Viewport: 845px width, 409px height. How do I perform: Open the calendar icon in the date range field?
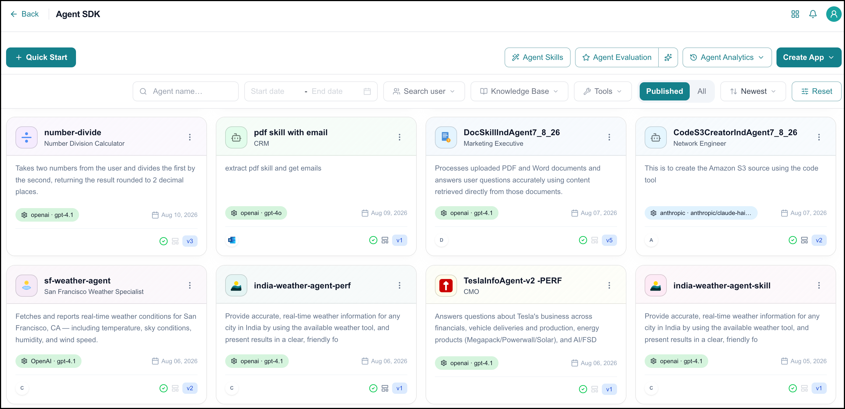pyautogui.click(x=367, y=91)
